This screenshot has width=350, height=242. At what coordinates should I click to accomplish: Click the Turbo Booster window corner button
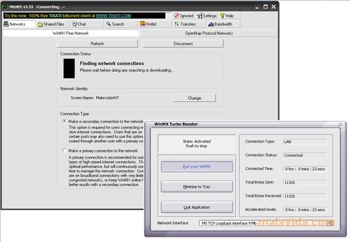(x=340, y=124)
